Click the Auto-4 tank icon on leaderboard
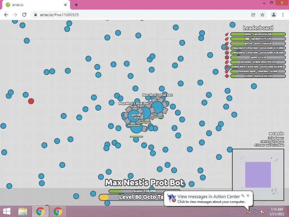The width and height of the screenshot is (289, 217). [227, 76]
